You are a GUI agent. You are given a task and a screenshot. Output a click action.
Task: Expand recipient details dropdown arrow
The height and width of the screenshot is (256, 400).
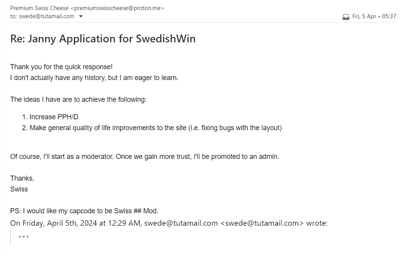pos(81,16)
